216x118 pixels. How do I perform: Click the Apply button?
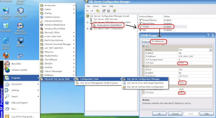coord(191,114)
